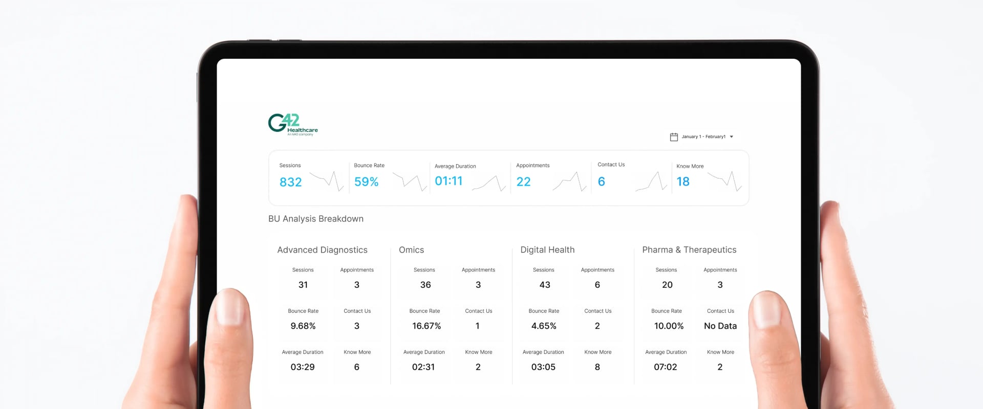Click the calendar icon beside date range
This screenshot has height=409, width=983.
[x=674, y=137]
